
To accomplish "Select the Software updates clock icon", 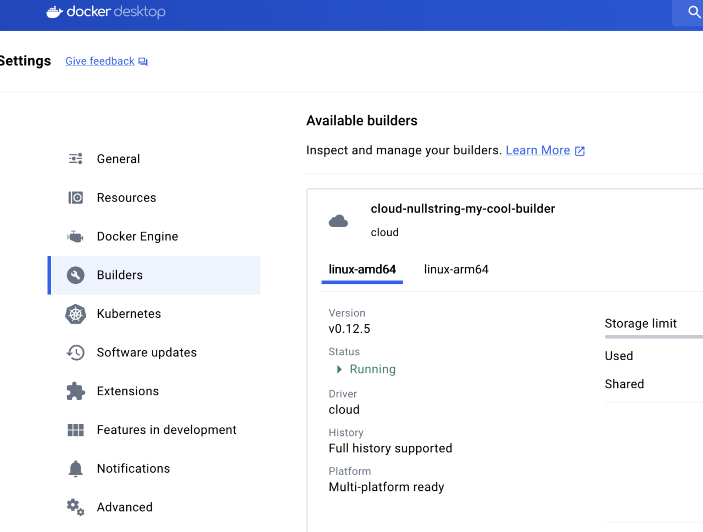I will click(75, 352).
